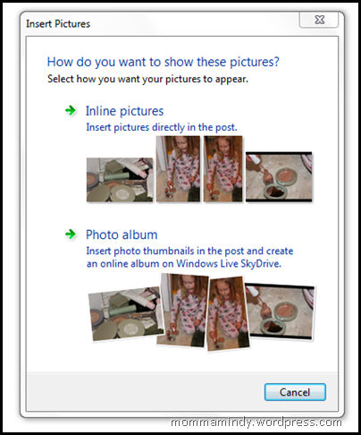The image size is (361, 435).
Task: Select the Windows Live SkyDrive album description
Action: point(189,257)
